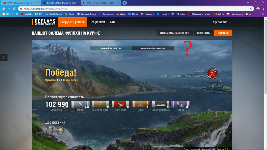Screen dimensions: 267x150
Task: Open 'Все реплеи' in the navigation
Action: pyautogui.click(x=97, y=22)
